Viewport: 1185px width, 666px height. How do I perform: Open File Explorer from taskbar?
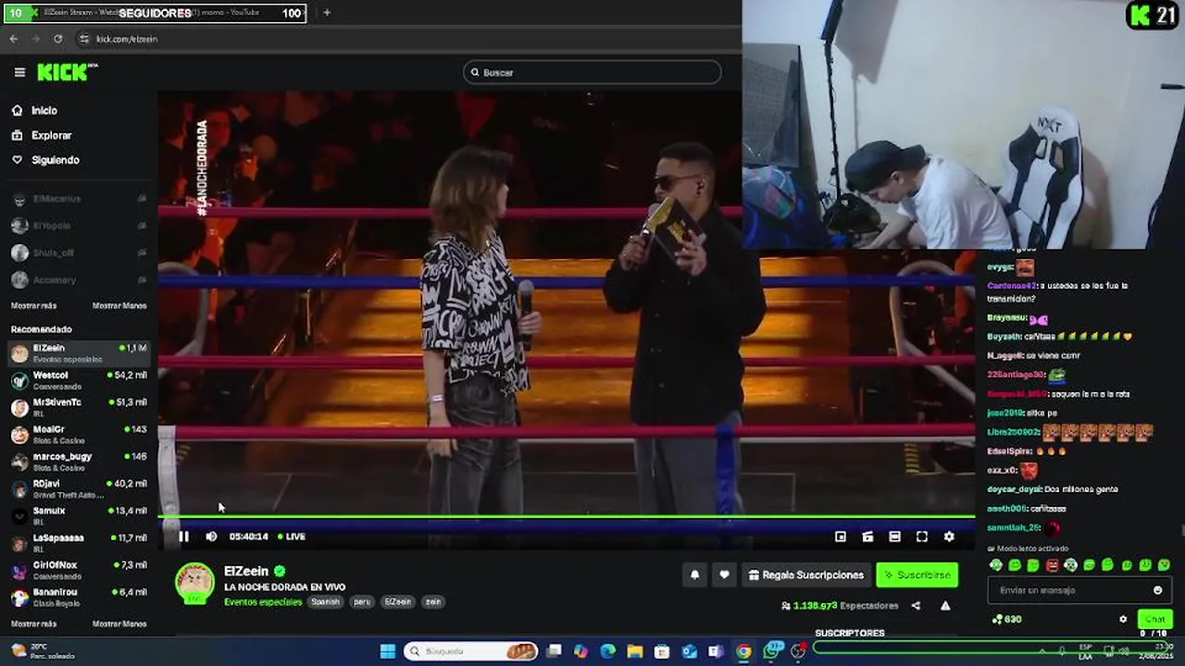pos(635,651)
